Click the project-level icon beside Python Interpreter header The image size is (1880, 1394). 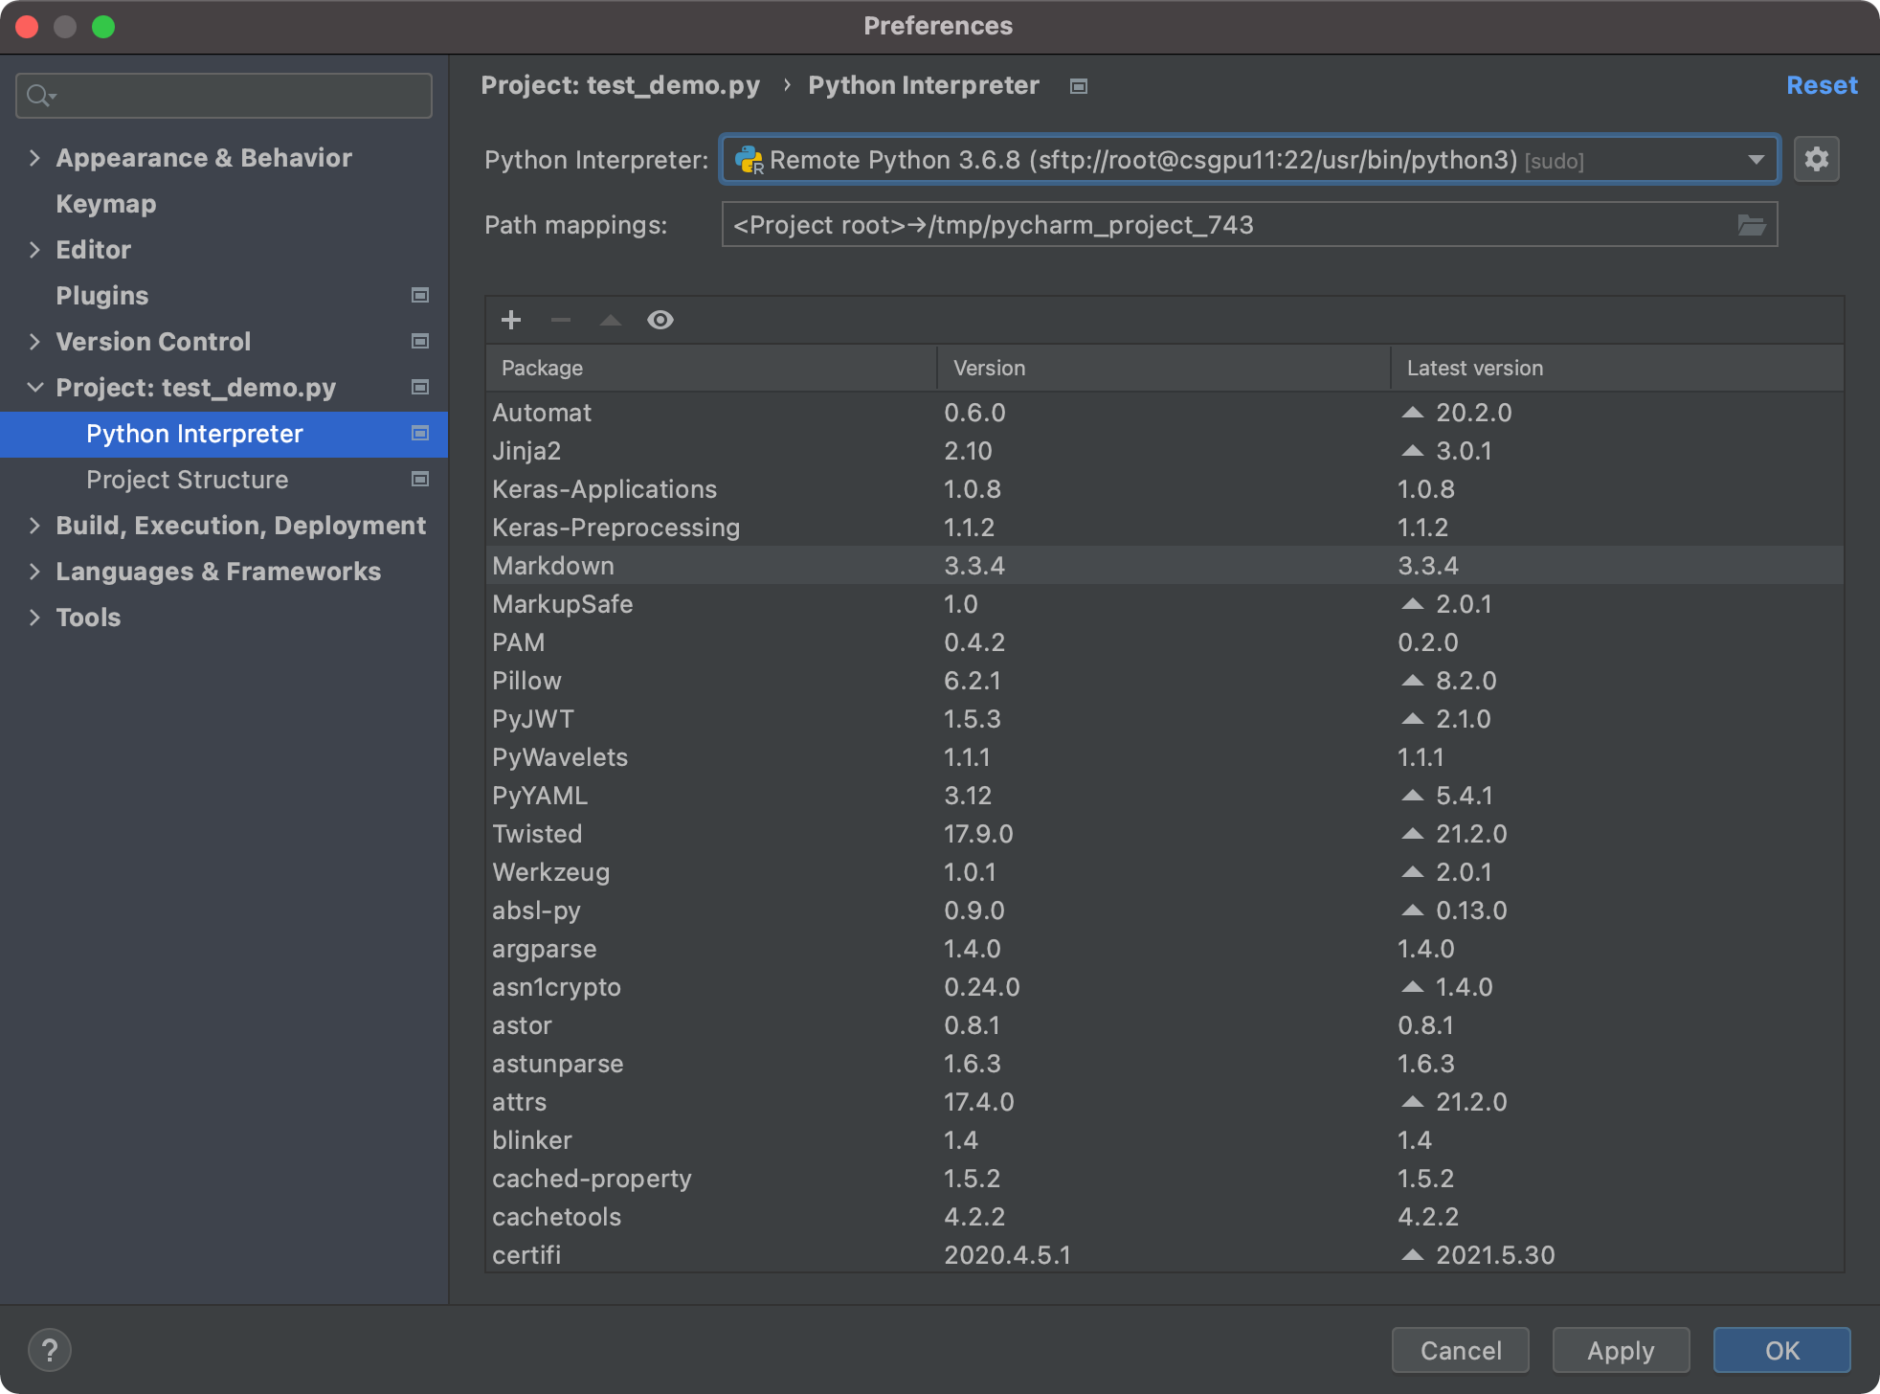tap(1079, 86)
